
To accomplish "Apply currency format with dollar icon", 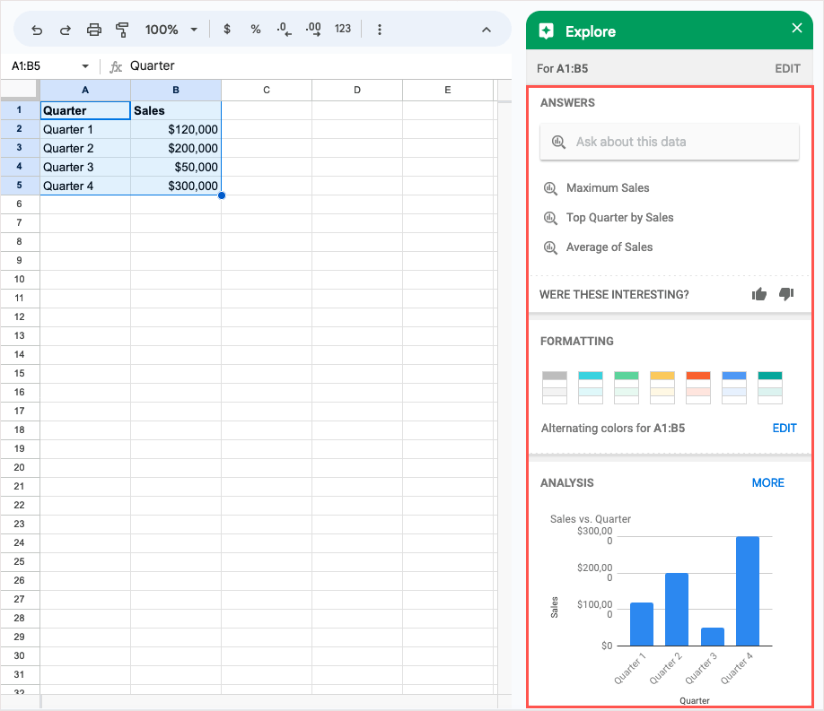I will pyautogui.click(x=227, y=30).
